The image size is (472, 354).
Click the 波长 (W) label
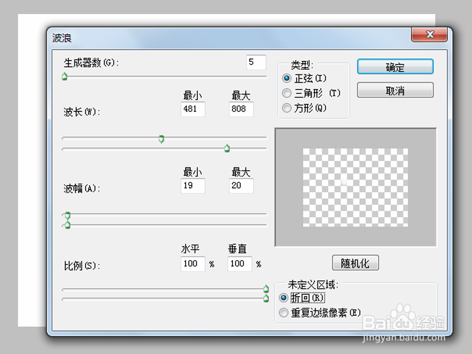82,112
